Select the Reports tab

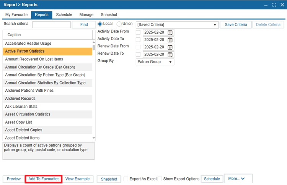pos(42,15)
